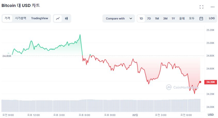Open fullscreen chart view
Screen dimensions: 218x118
pyautogui.click(x=201, y=7)
